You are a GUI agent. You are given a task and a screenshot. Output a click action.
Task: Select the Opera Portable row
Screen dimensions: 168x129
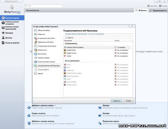tap(97, 82)
